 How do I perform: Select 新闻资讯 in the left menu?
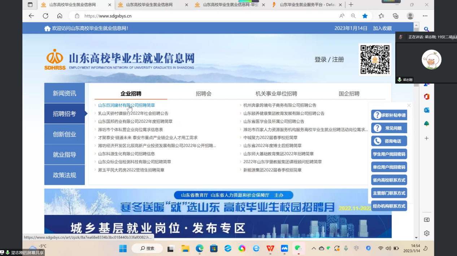[x=64, y=93]
